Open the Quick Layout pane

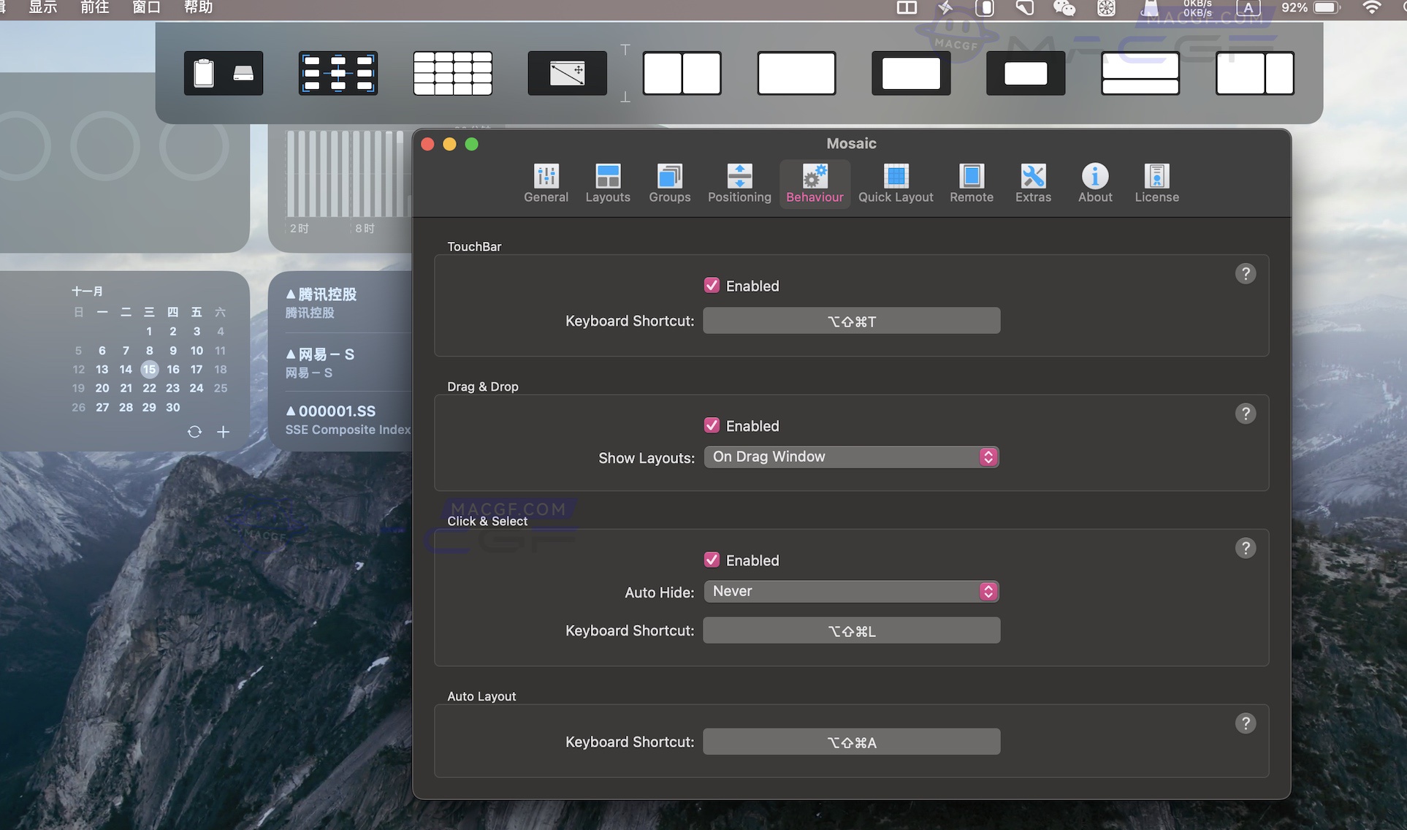pyautogui.click(x=896, y=183)
